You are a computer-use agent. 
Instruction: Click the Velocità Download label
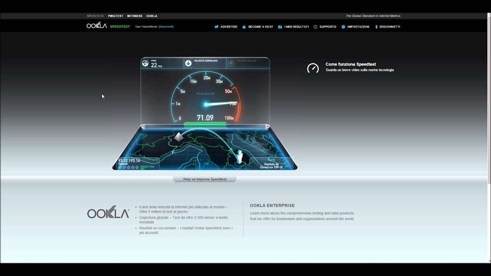pos(206,61)
